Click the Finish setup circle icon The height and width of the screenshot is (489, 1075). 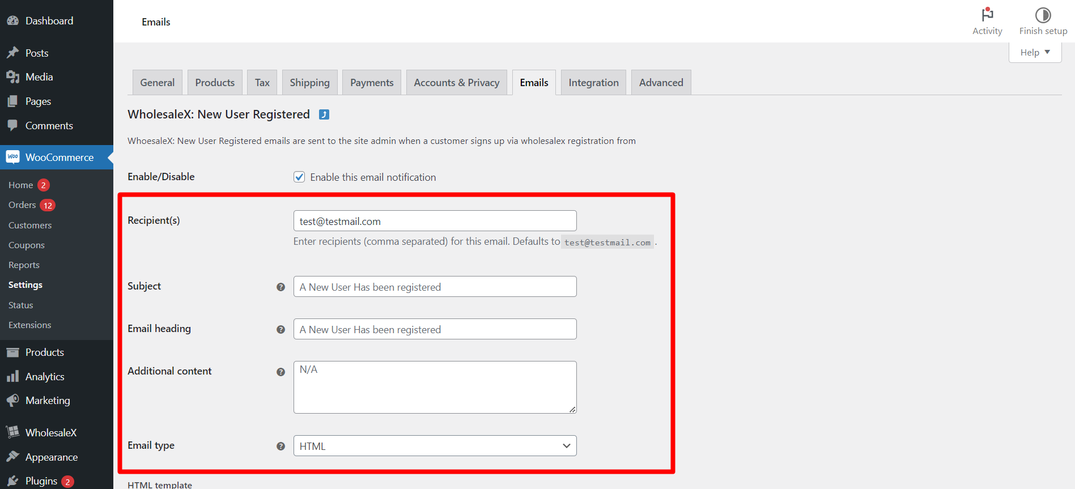[x=1043, y=15]
